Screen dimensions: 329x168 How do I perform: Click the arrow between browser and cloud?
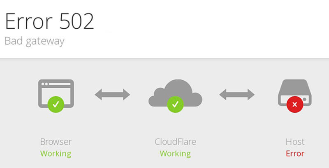112,94
